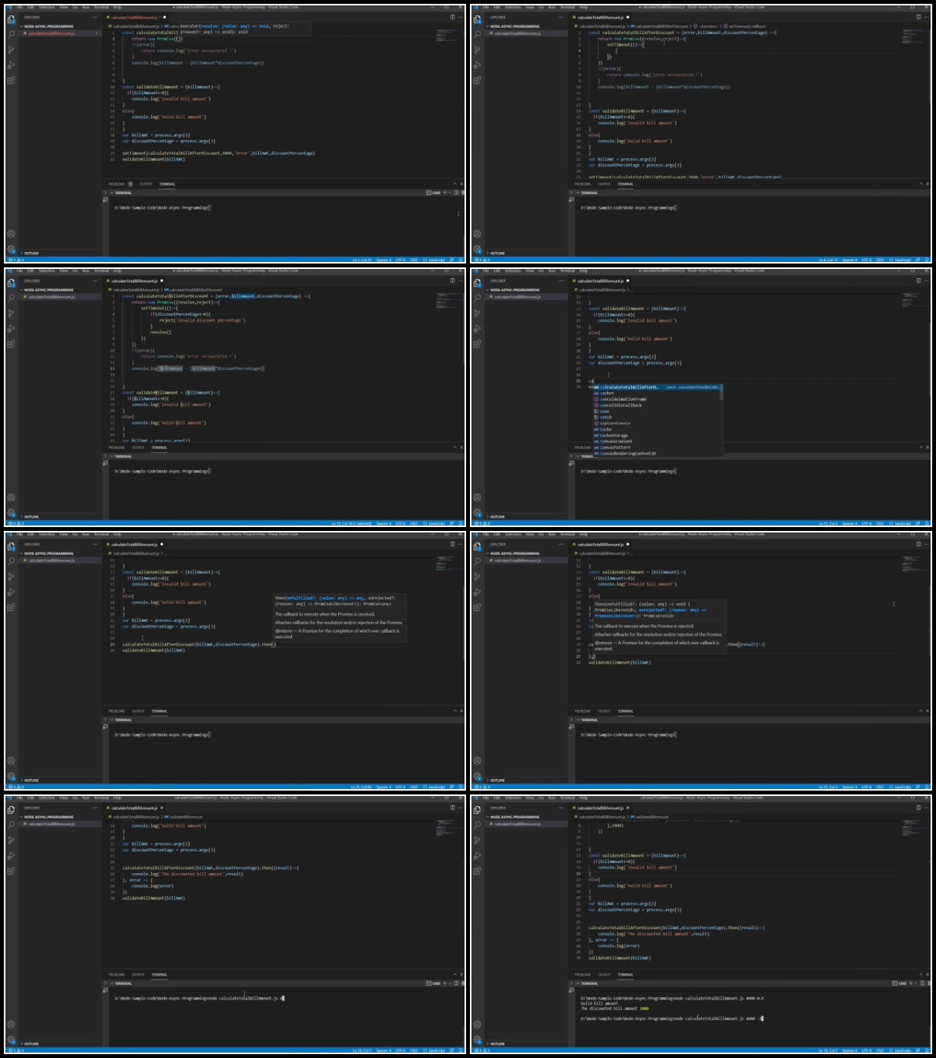Open Search view in bottom-left screenshot
Screen dimensions: 936x1058
11,825
